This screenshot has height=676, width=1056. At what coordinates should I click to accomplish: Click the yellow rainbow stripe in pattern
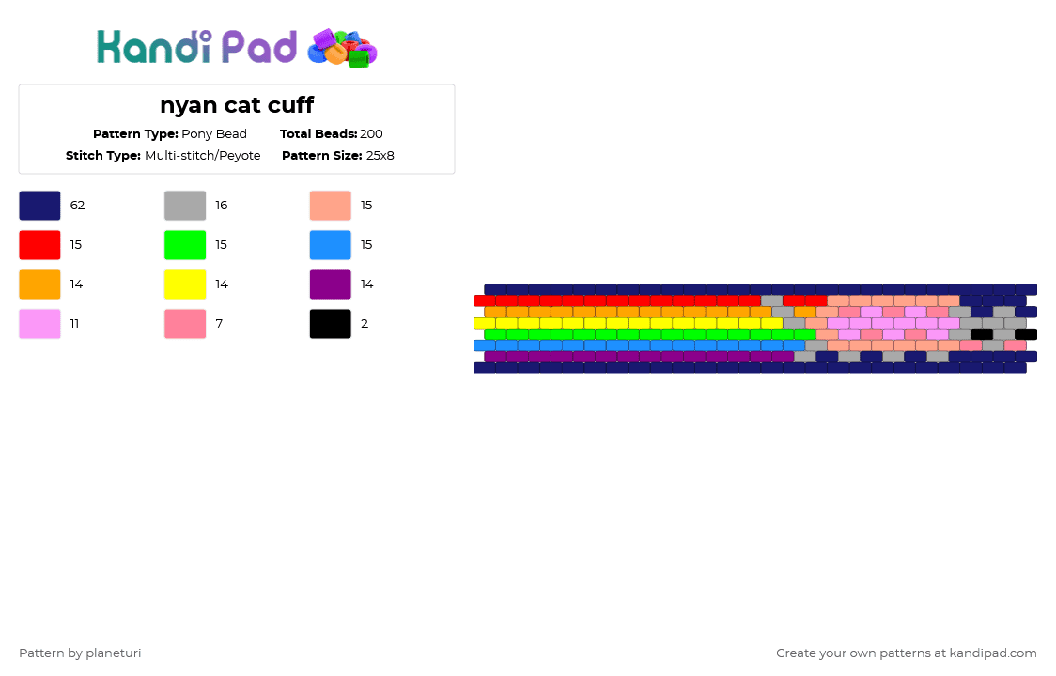tap(629, 323)
